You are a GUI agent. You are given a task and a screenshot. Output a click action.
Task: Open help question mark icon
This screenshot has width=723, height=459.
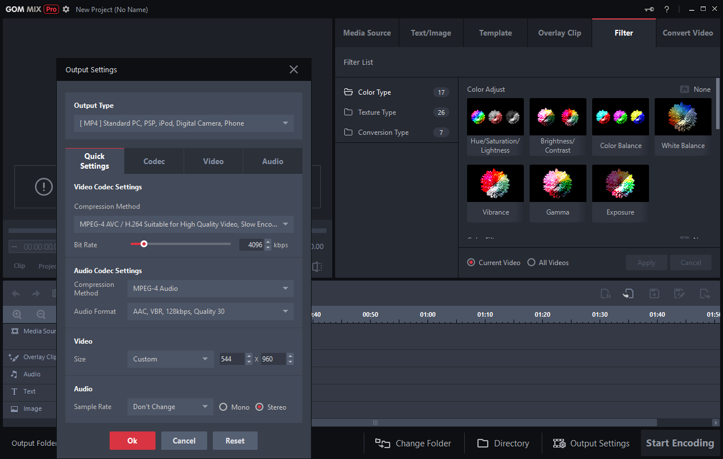click(x=667, y=9)
